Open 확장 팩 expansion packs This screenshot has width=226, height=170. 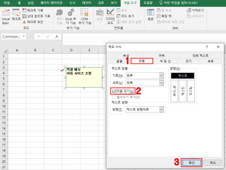click(x=164, y=16)
